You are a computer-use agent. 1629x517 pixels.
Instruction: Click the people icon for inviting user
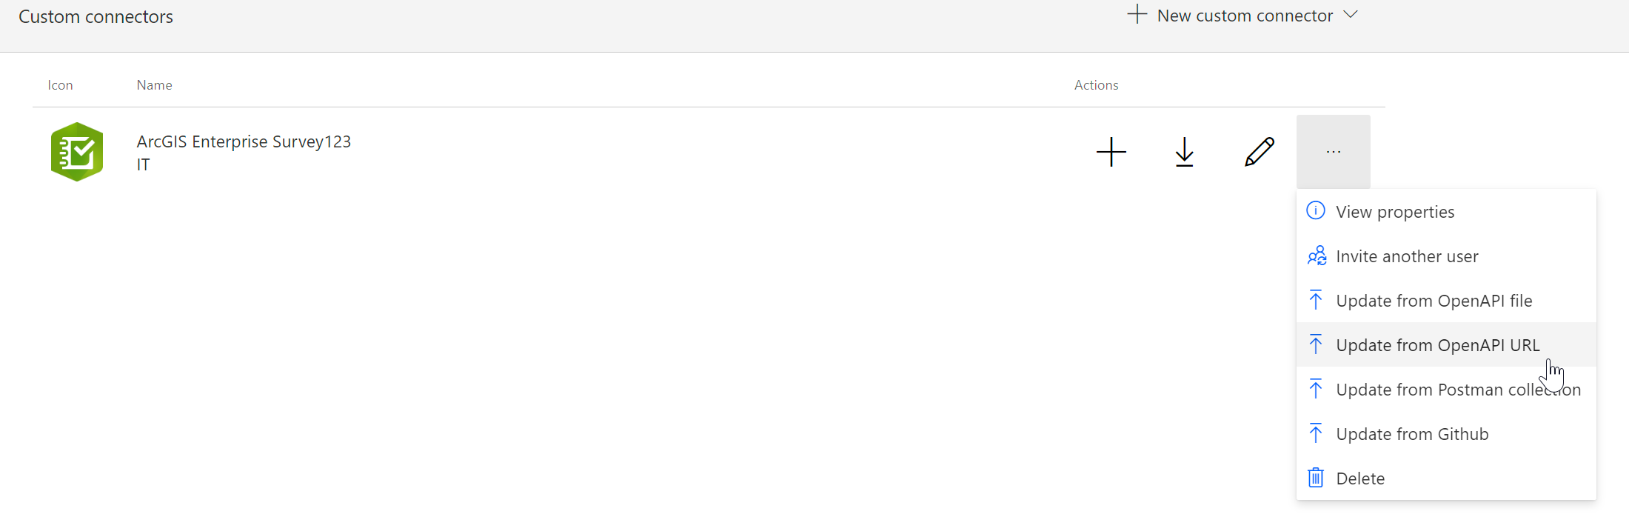tap(1317, 256)
